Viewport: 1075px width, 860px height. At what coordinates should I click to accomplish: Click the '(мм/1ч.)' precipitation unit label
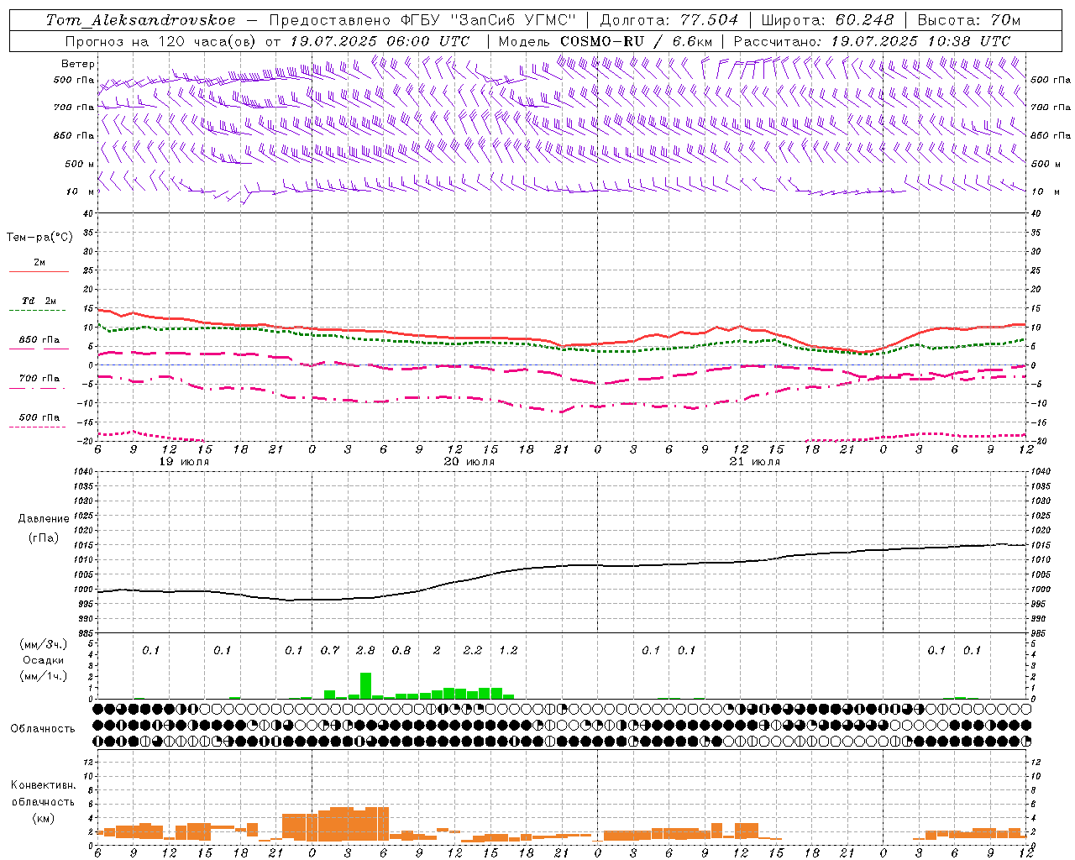click(44, 676)
